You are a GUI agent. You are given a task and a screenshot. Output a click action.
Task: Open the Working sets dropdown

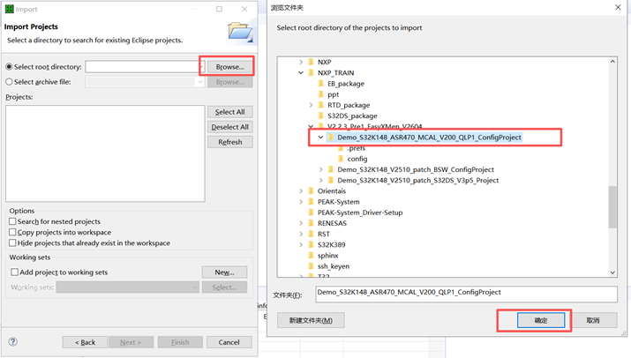[128, 287]
